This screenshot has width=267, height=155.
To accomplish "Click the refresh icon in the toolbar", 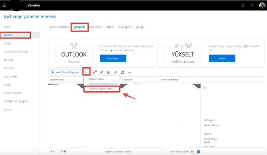I will point(122,73).
